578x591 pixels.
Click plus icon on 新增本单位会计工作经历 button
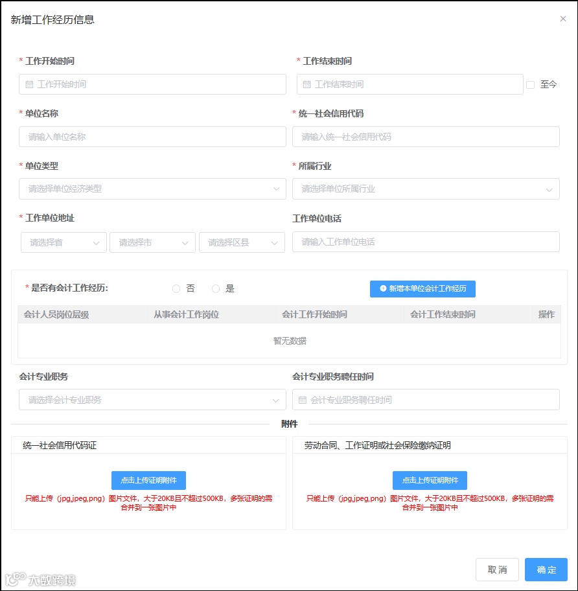coord(383,288)
